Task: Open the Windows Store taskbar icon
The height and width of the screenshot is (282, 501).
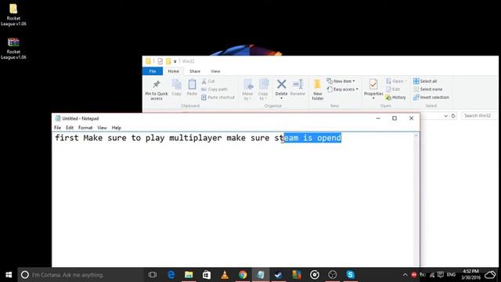Action: [207, 275]
